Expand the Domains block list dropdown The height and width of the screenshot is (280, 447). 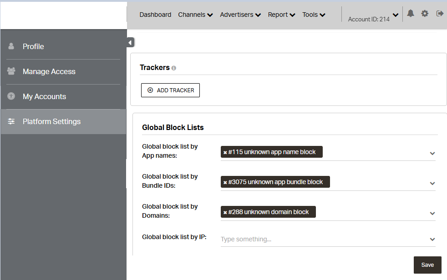point(432,214)
